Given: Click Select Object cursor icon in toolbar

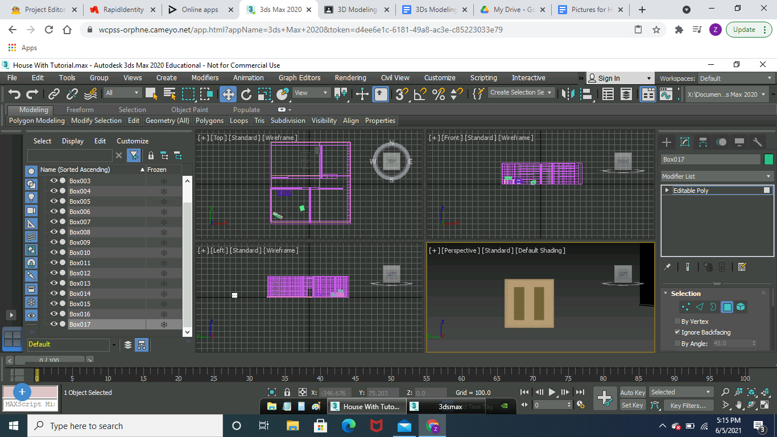Looking at the screenshot, I should [x=151, y=94].
